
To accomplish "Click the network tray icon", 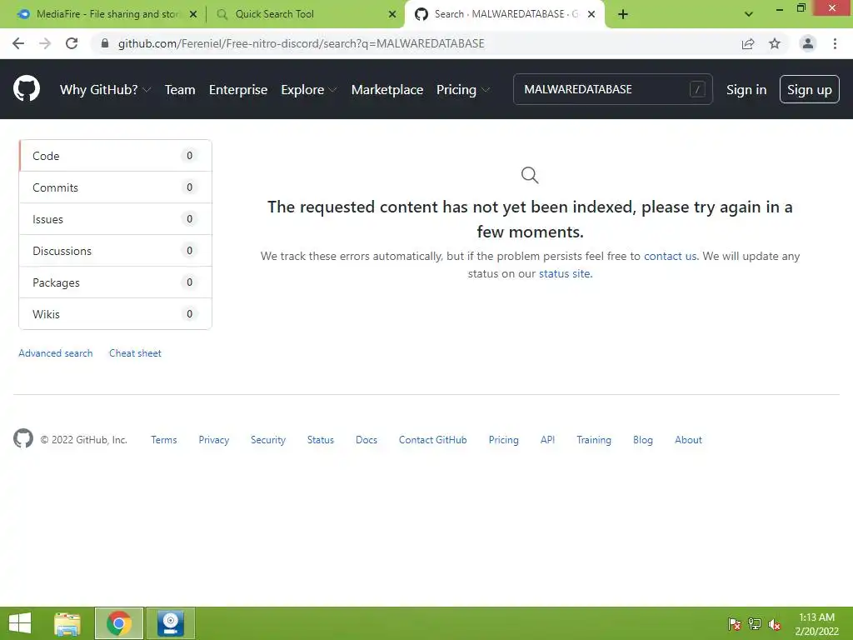I will click(755, 624).
